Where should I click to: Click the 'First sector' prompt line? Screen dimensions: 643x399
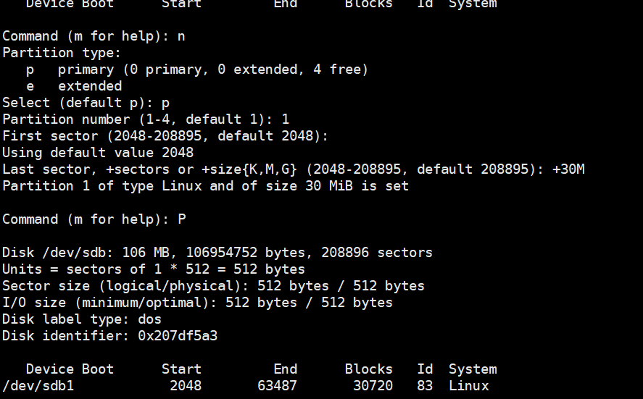pyautogui.click(x=165, y=136)
